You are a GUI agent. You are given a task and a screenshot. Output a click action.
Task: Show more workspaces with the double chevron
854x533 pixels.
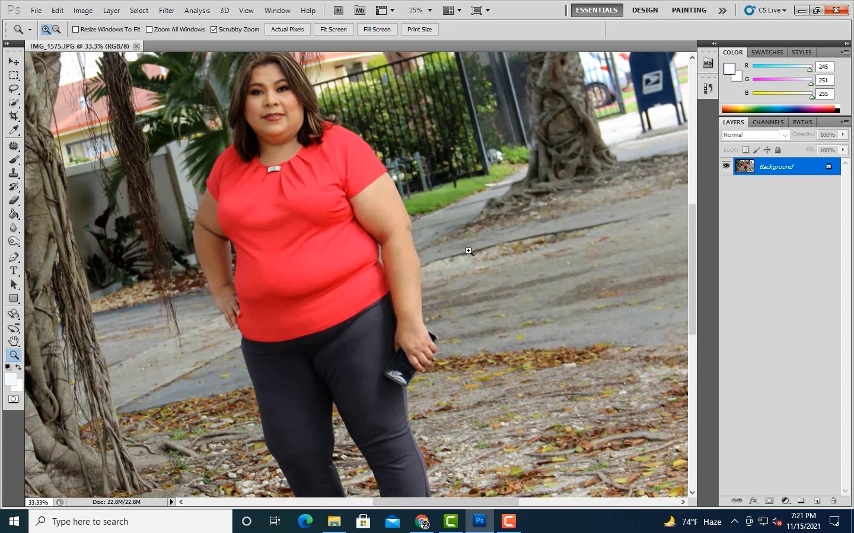coord(722,10)
